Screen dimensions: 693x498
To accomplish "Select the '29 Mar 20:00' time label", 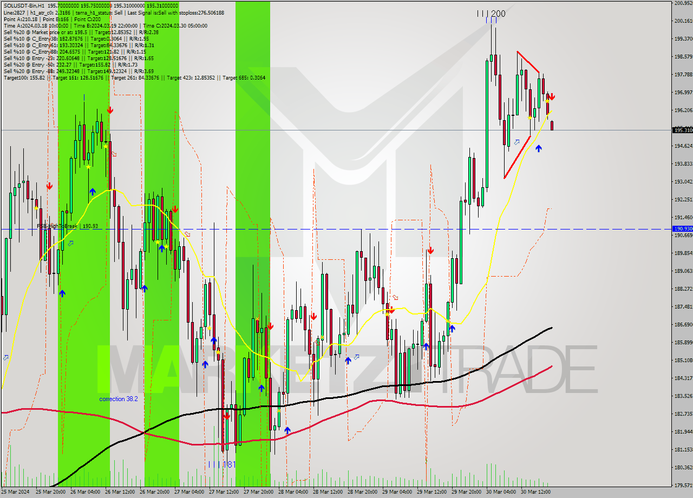I will 468,492.
